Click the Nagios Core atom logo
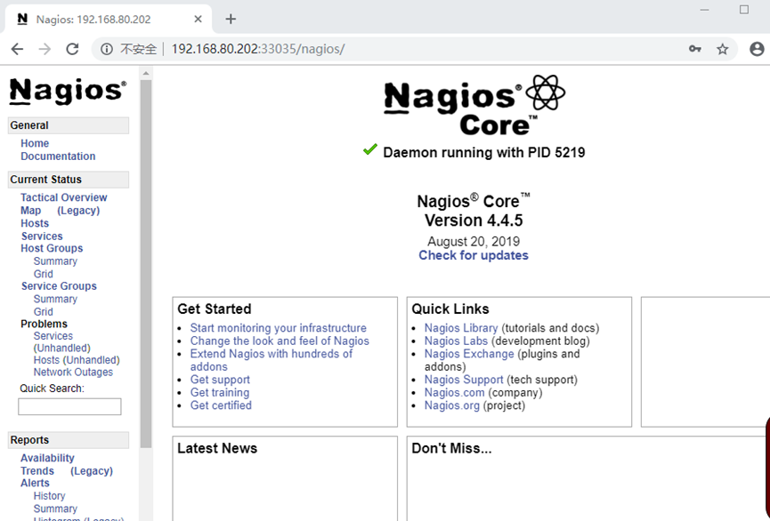 click(546, 92)
